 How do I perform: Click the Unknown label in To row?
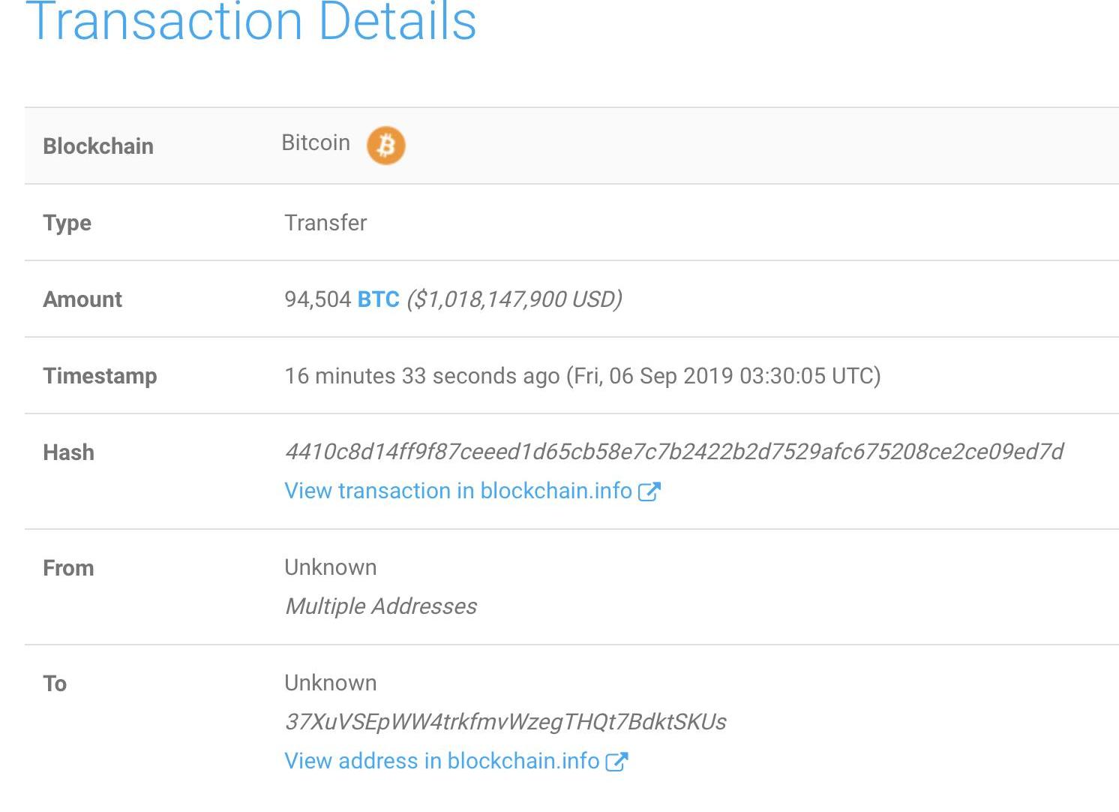pyautogui.click(x=330, y=683)
